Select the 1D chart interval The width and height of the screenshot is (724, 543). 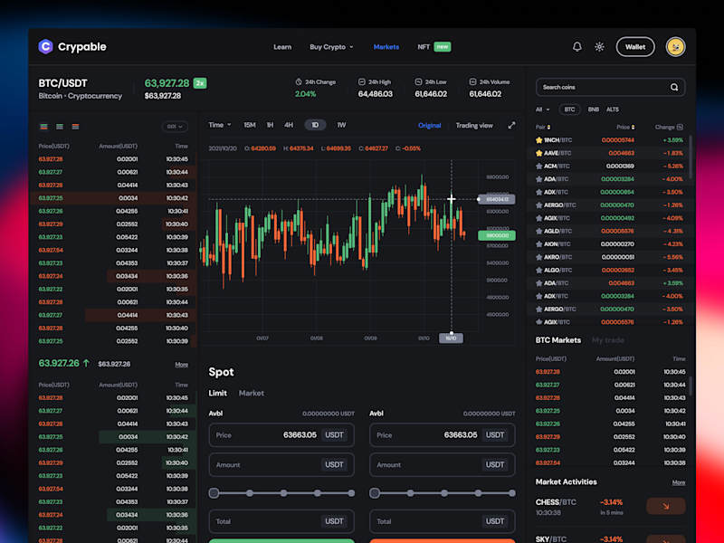(315, 125)
